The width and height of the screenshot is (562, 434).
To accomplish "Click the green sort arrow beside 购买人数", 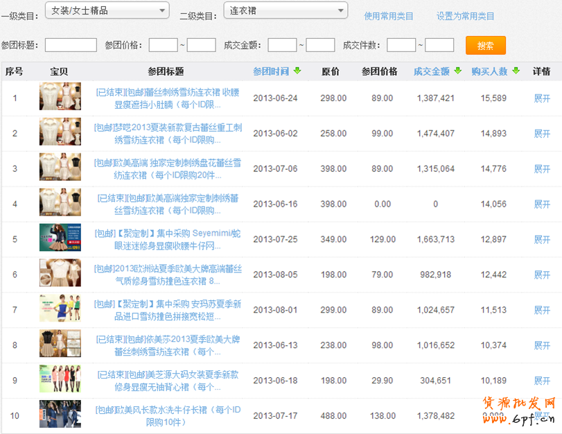I will tap(516, 71).
